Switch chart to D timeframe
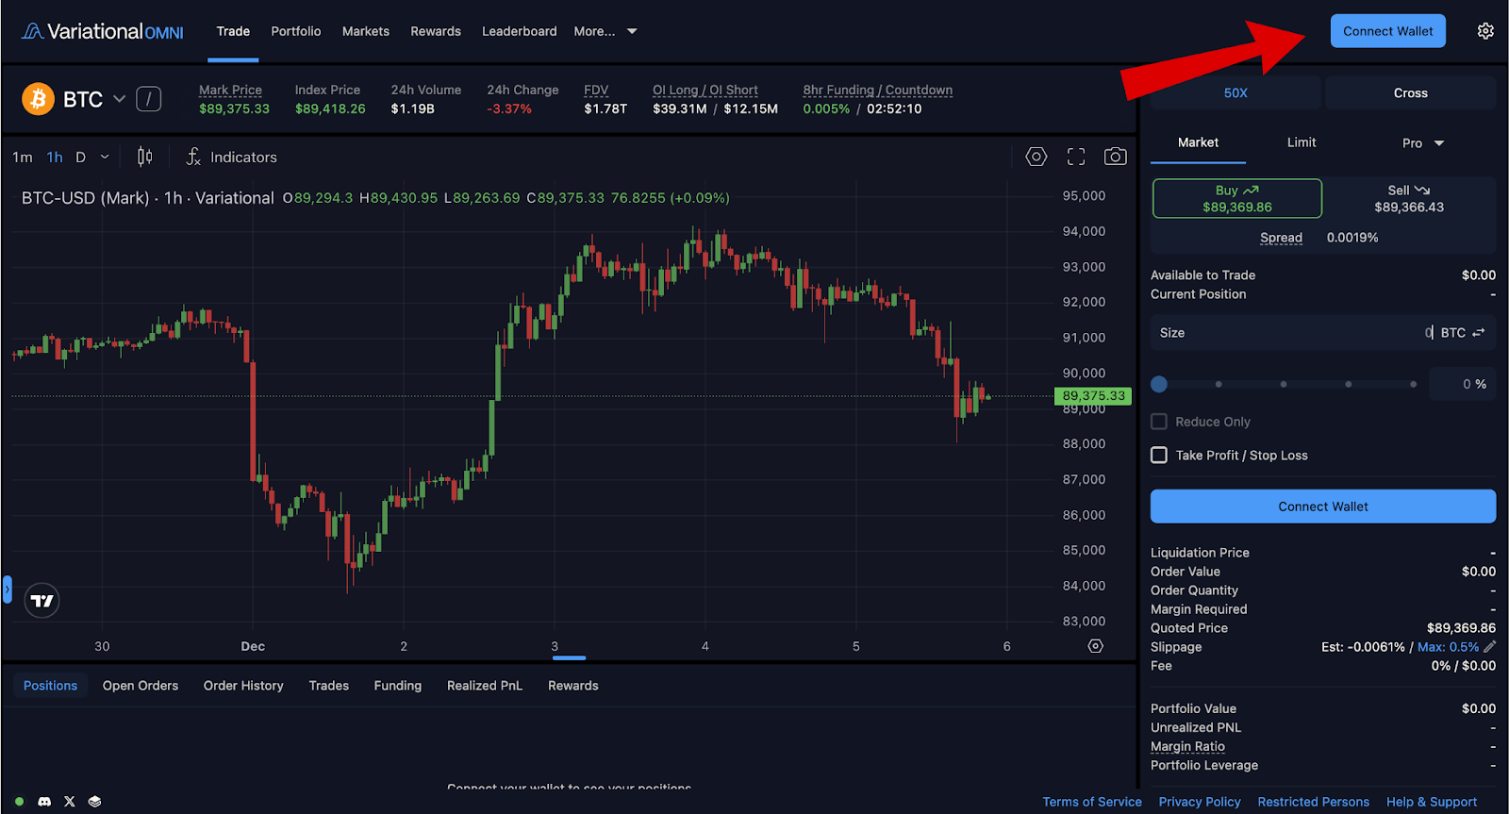Screen dimensions: 1509x814 (x=81, y=158)
